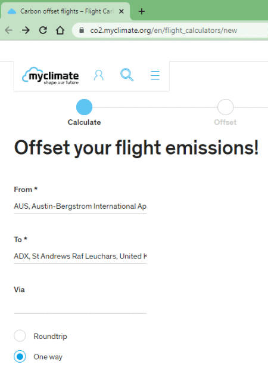The width and height of the screenshot is (268, 383).
Task: Reload the page with refresh icon
Action: (x=43, y=30)
